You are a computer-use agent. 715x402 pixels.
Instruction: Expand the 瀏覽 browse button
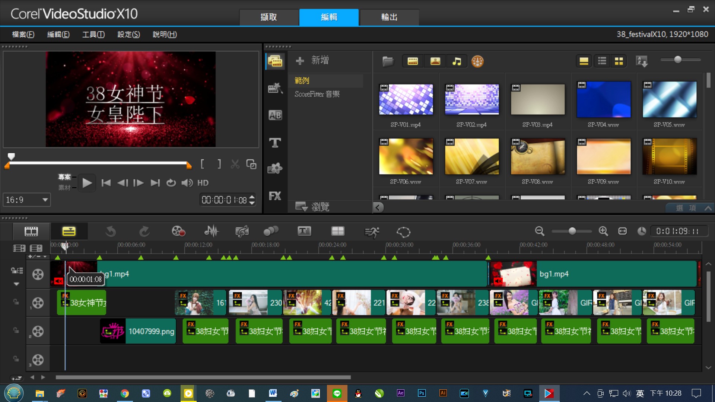(312, 207)
